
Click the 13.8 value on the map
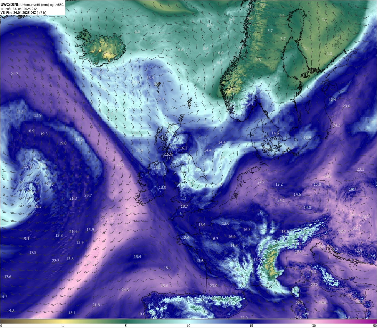tap(59, 236)
